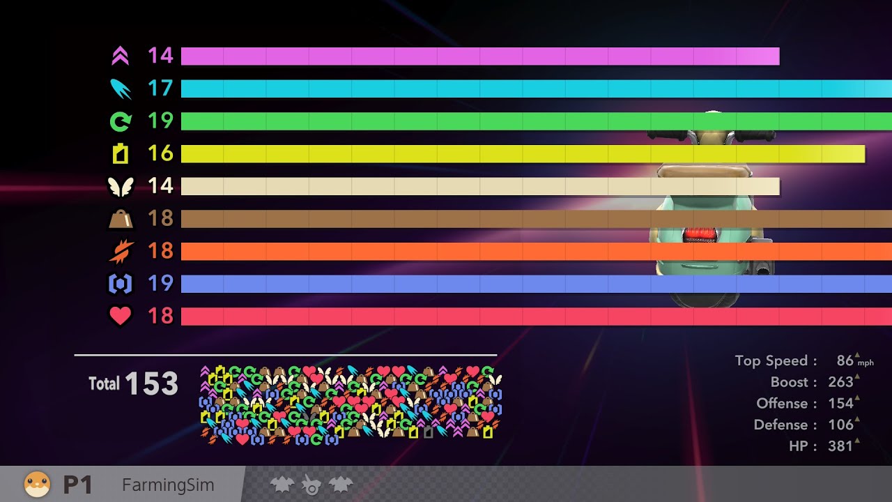Click the HP value "381"

pyautogui.click(x=840, y=446)
